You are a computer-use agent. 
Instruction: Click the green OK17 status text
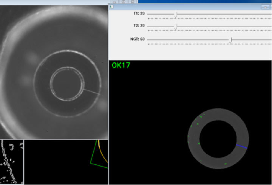pos(121,65)
